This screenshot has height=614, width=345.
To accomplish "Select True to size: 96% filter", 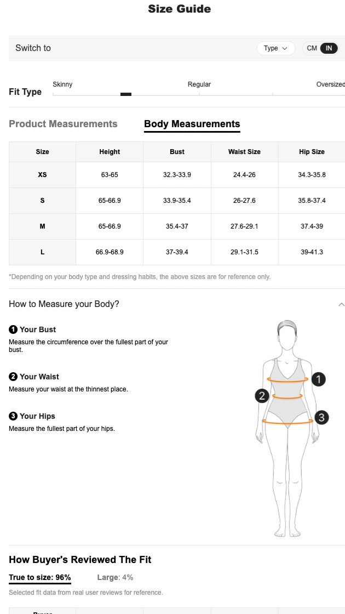I will tap(40, 577).
